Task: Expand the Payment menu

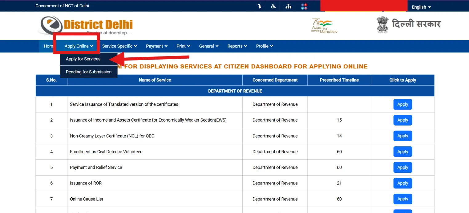Action: [157, 46]
